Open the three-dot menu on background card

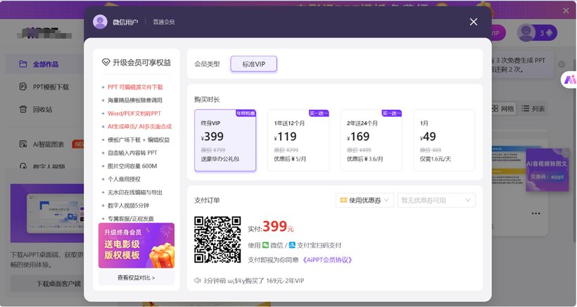point(535,213)
